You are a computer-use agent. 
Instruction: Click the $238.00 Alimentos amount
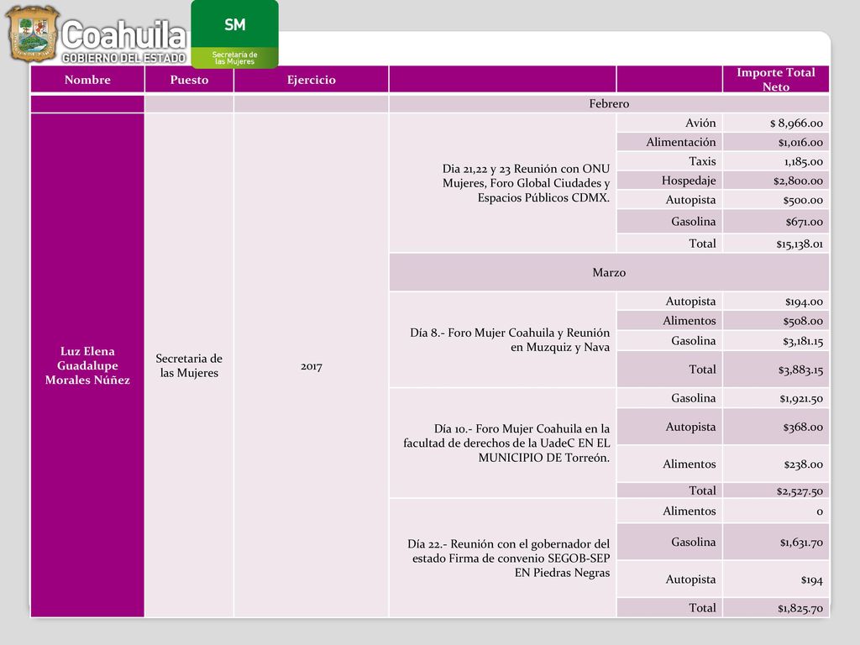[804, 464]
